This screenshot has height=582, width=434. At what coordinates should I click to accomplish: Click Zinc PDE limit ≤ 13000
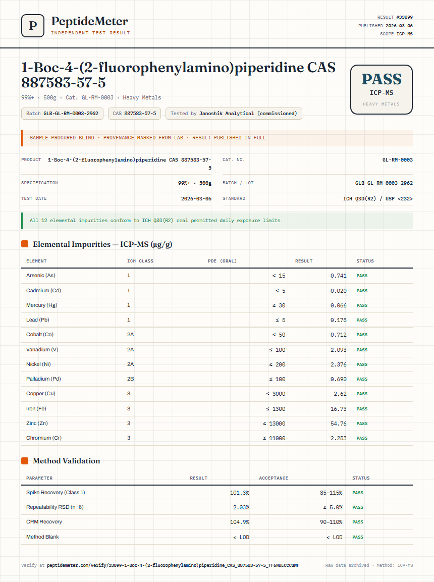pyautogui.click(x=274, y=424)
